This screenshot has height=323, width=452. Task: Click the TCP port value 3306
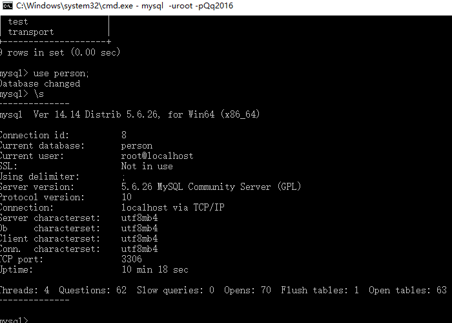[132, 259]
